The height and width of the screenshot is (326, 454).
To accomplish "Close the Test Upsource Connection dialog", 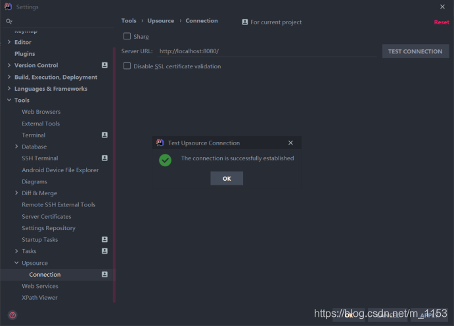I will pyautogui.click(x=290, y=143).
